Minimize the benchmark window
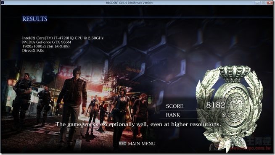Image resolution: width=275 pixels, height=155 pixels. (x=257, y=3)
